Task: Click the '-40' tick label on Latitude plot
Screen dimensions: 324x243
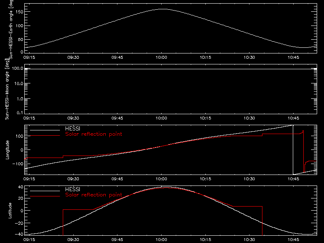Action: (19, 234)
